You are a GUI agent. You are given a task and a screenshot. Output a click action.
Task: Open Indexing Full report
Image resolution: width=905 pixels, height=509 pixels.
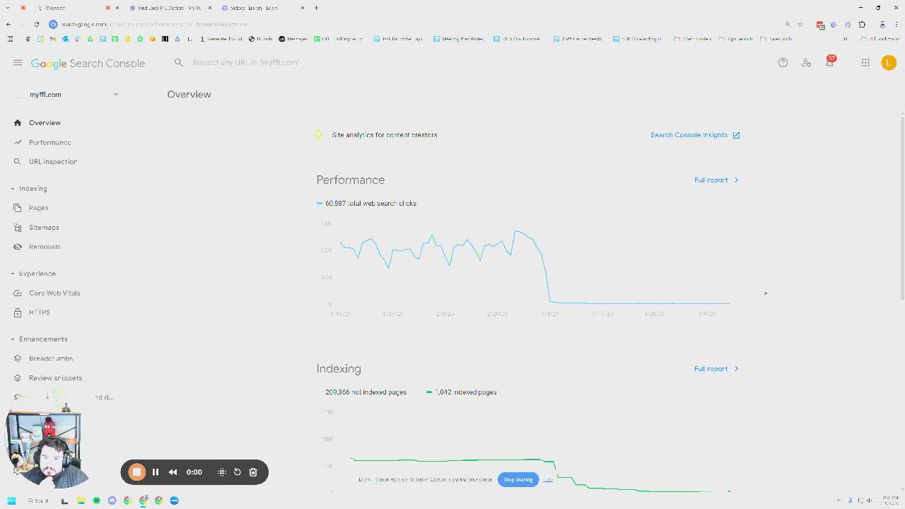[x=716, y=369]
